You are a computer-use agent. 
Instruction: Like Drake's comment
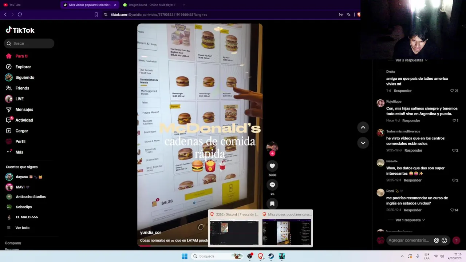coord(452,91)
